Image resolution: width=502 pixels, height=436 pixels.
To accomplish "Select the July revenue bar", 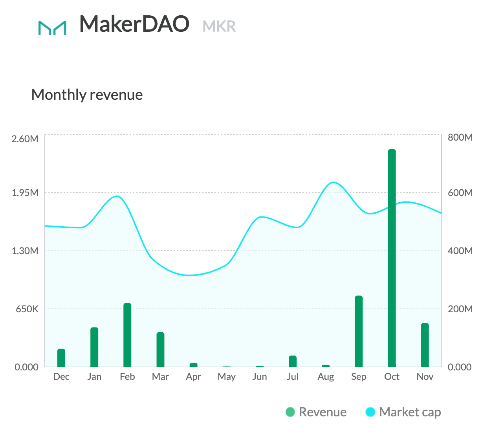I will [293, 361].
